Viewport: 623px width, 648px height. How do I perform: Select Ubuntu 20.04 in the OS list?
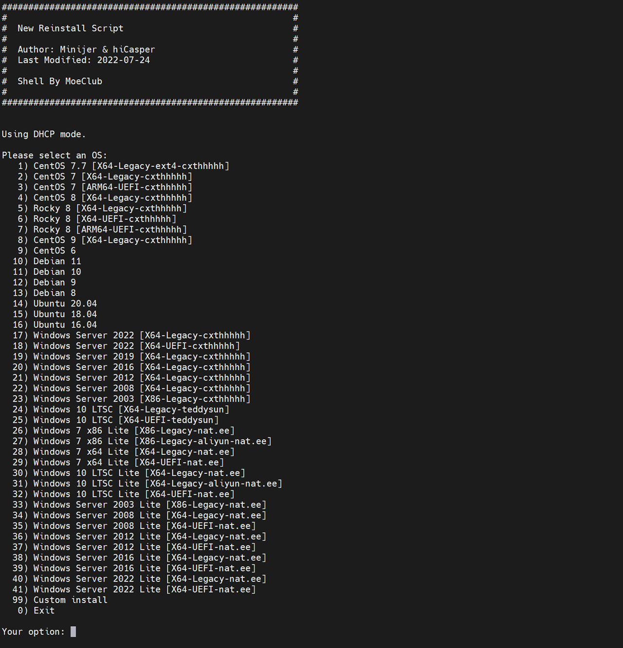click(55, 304)
